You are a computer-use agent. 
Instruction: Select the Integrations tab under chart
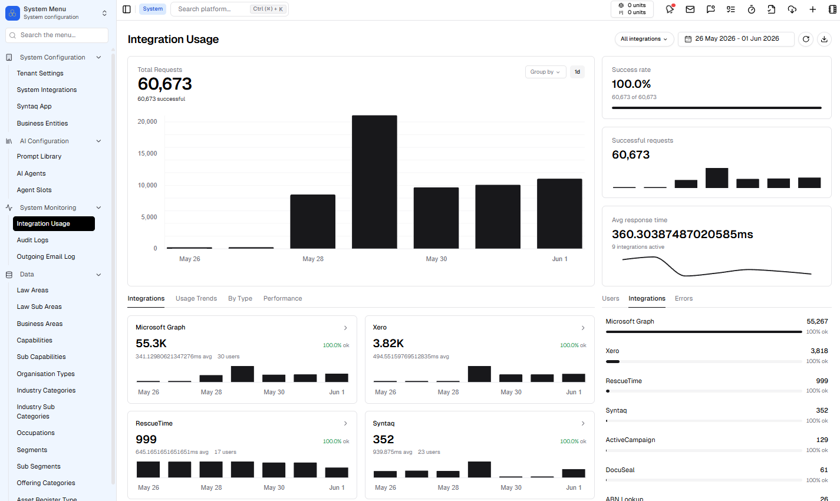(146, 298)
